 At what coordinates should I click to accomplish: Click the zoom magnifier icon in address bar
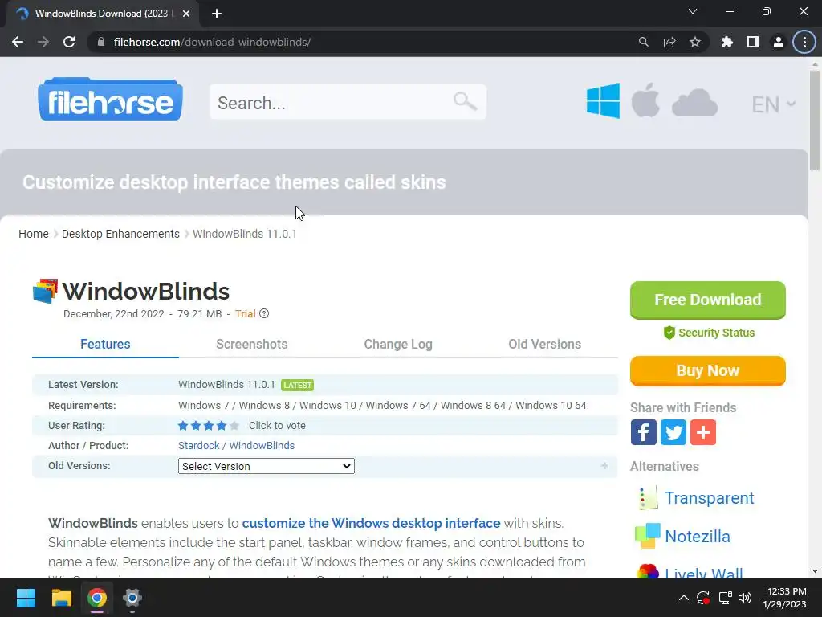pos(643,42)
